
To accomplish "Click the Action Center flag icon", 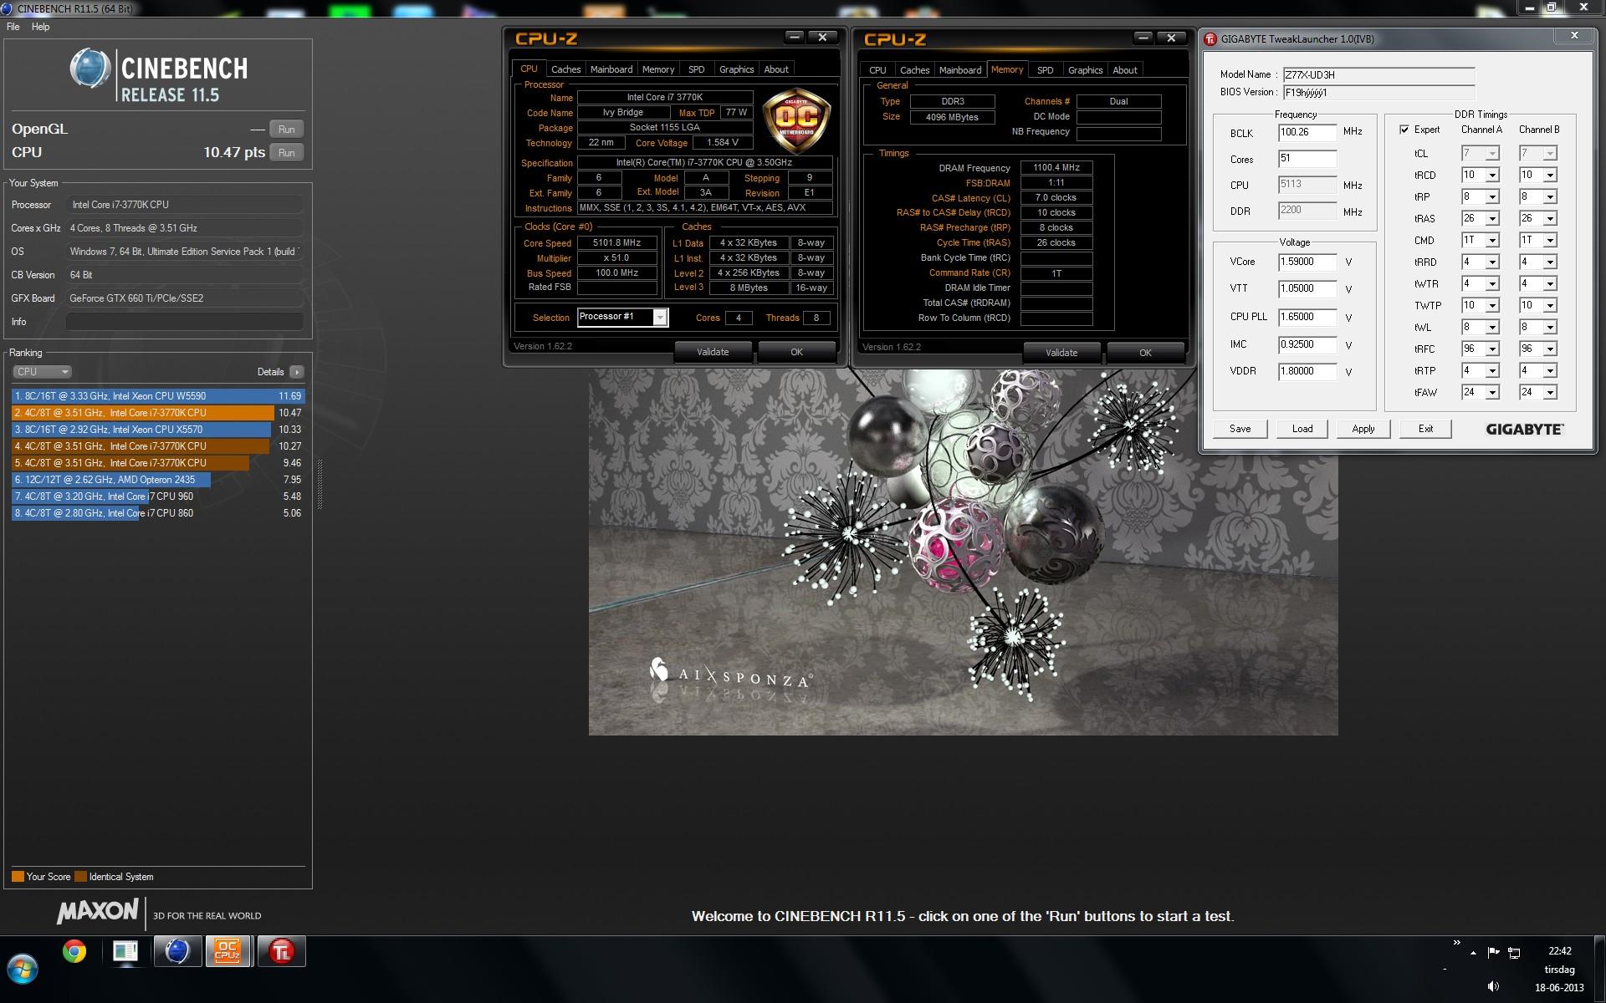I will [x=1494, y=952].
